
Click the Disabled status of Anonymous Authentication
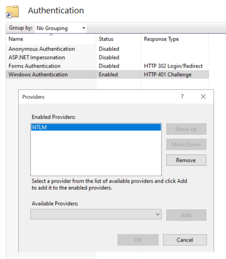109,49
